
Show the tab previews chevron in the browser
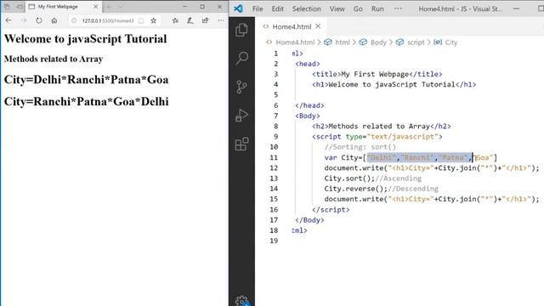120,7
